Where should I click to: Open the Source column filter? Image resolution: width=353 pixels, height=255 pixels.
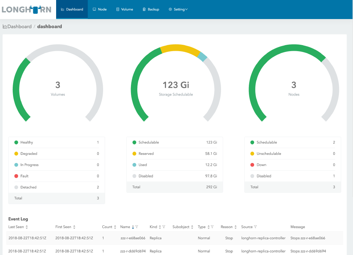tap(255, 227)
